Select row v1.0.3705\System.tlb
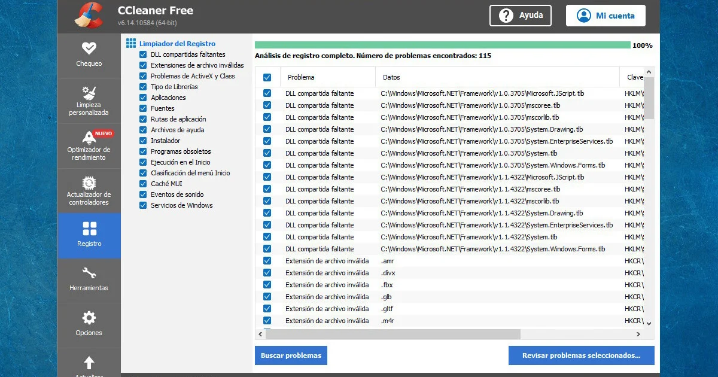The height and width of the screenshot is (377, 718). point(449,153)
